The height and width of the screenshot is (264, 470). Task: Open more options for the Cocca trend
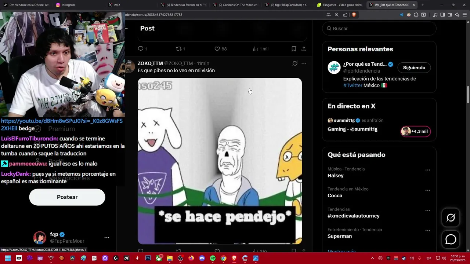click(427, 190)
